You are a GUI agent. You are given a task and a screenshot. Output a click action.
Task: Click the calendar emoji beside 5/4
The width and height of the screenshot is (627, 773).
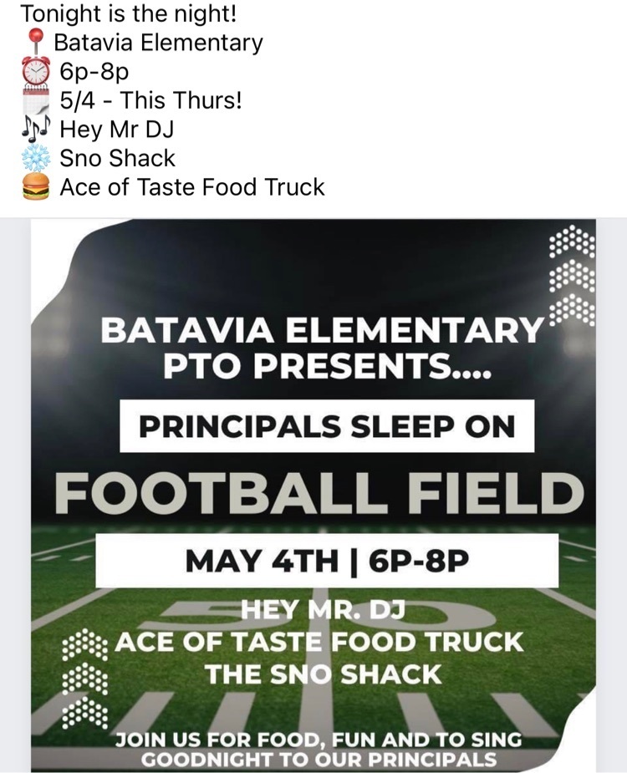[36, 99]
